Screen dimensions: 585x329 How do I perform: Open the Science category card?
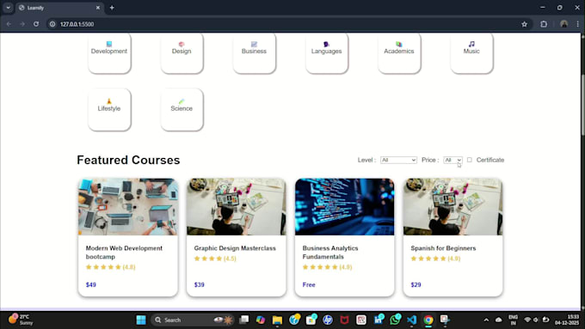(x=182, y=110)
